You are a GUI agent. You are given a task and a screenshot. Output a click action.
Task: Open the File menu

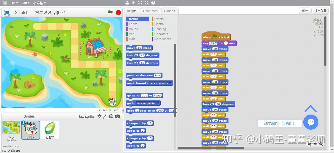[14, 3]
